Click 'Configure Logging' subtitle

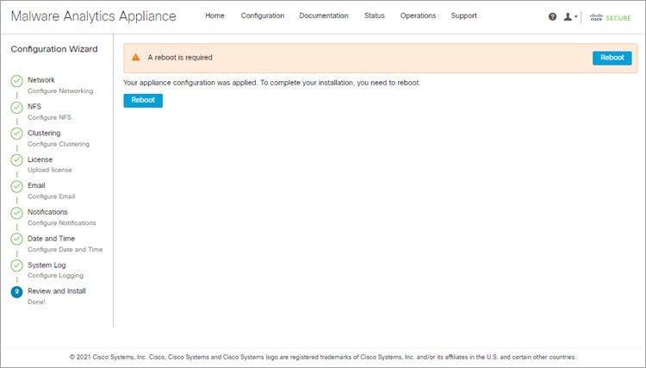pos(55,275)
